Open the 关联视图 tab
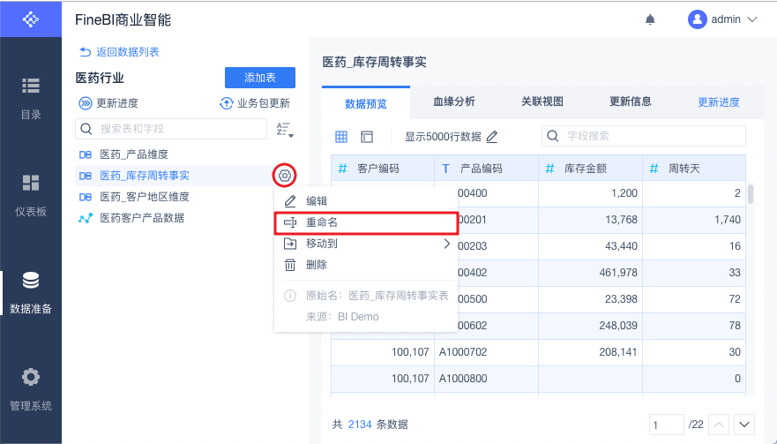Screen dimensions: 777x444 coord(542,102)
